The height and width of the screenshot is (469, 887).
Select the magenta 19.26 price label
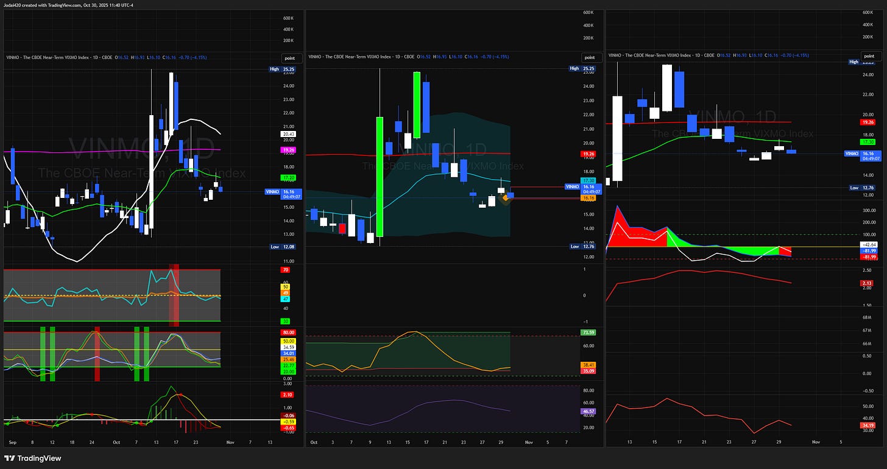pos(288,149)
